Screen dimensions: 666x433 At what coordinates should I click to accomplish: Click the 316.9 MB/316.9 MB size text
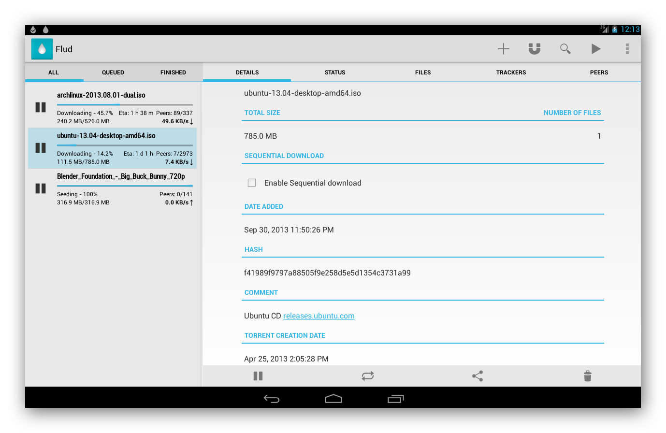(83, 202)
